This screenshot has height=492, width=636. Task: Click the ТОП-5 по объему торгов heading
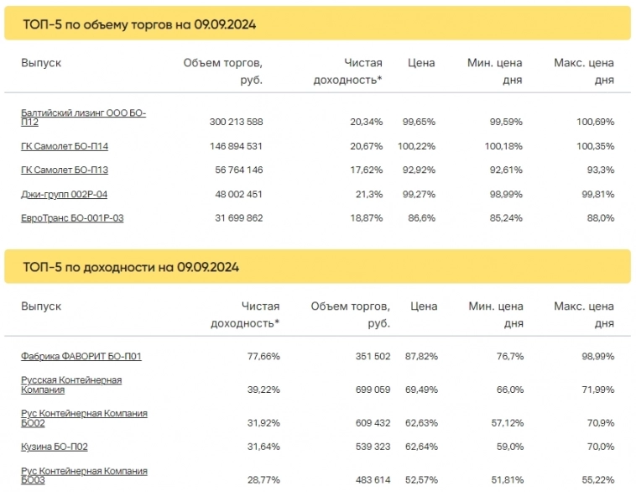pos(138,24)
